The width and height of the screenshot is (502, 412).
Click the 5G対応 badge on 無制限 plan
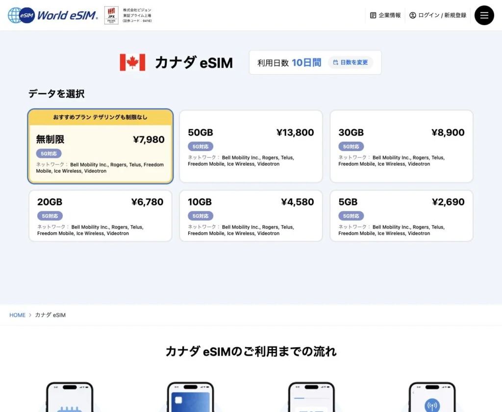pyautogui.click(x=49, y=154)
